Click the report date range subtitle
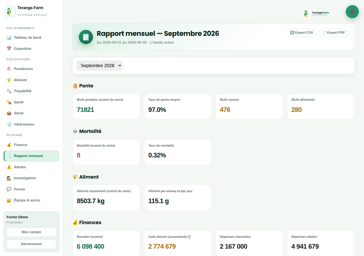The width and height of the screenshot is (364, 256). pos(135,42)
